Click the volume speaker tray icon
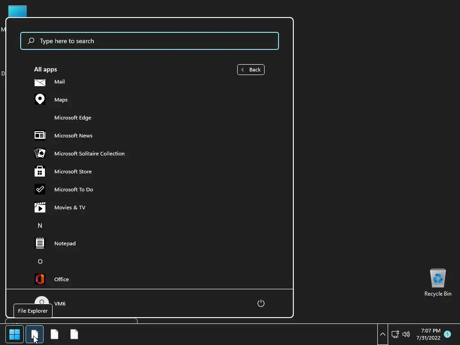Image resolution: width=460 pixels, height=345 pixels. tap(406, 334)
